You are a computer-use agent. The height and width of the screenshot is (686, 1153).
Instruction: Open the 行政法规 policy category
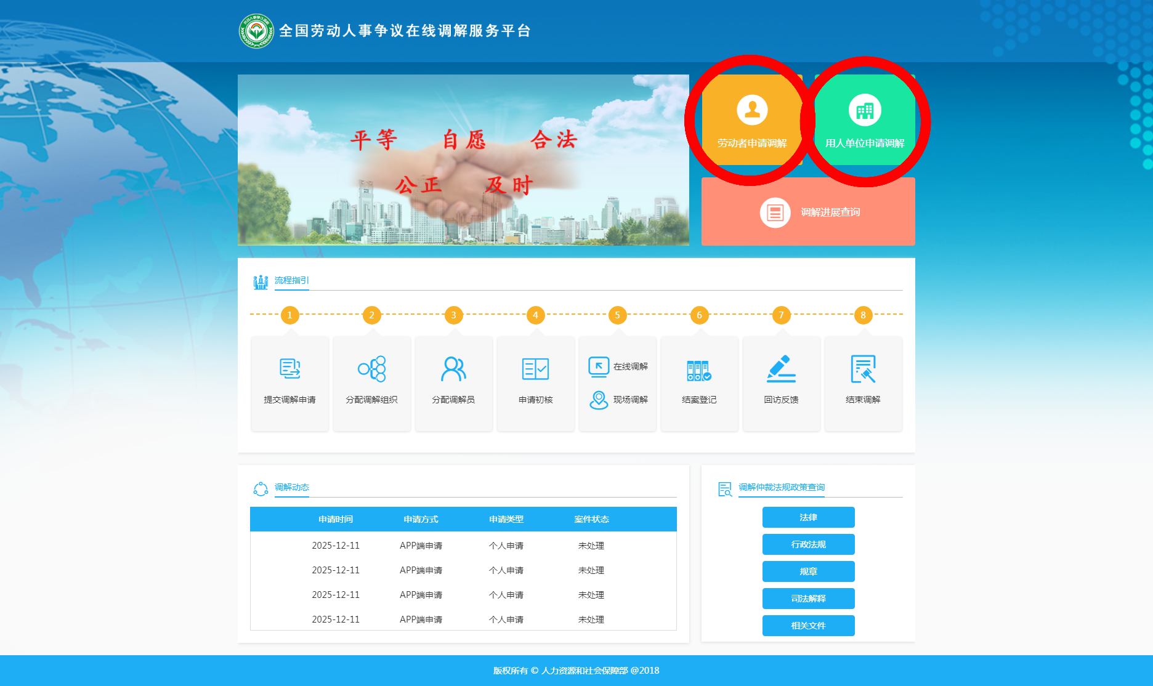coord(808,544)
